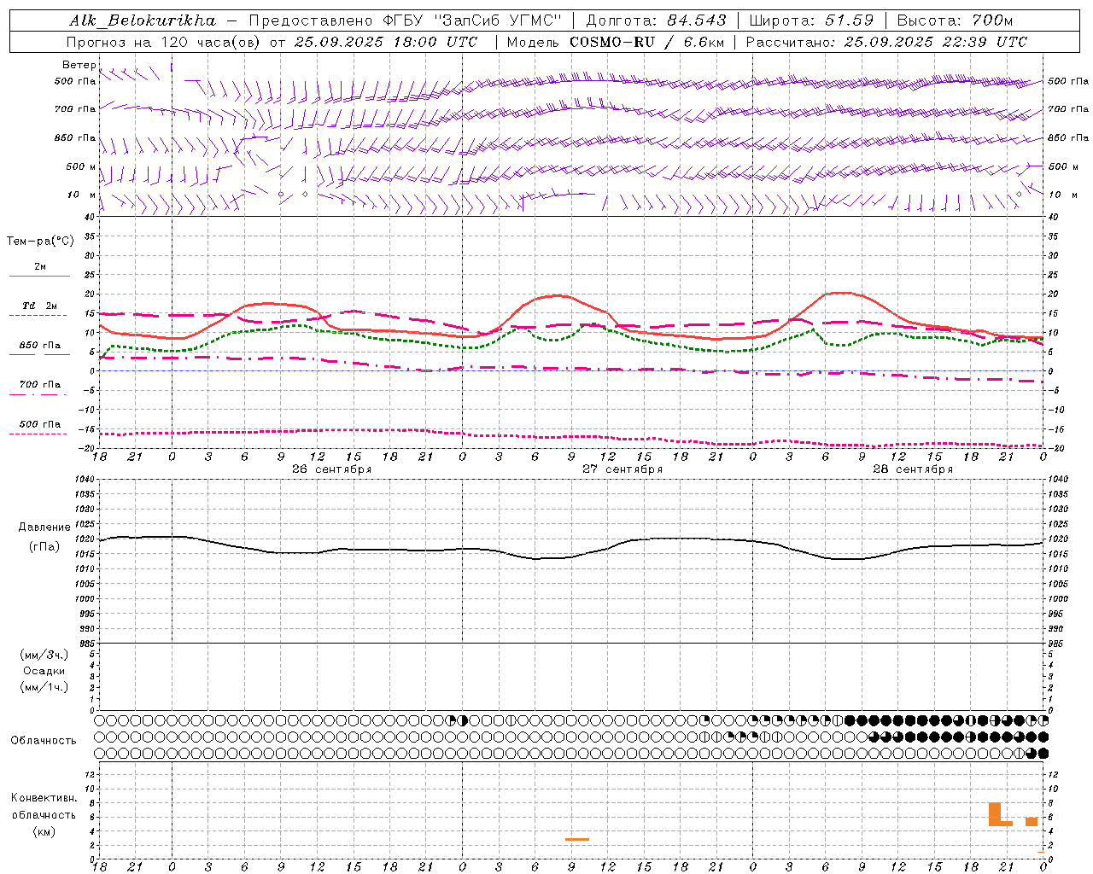
Task: Click the Осадки precipitation label
Action: 44,671
